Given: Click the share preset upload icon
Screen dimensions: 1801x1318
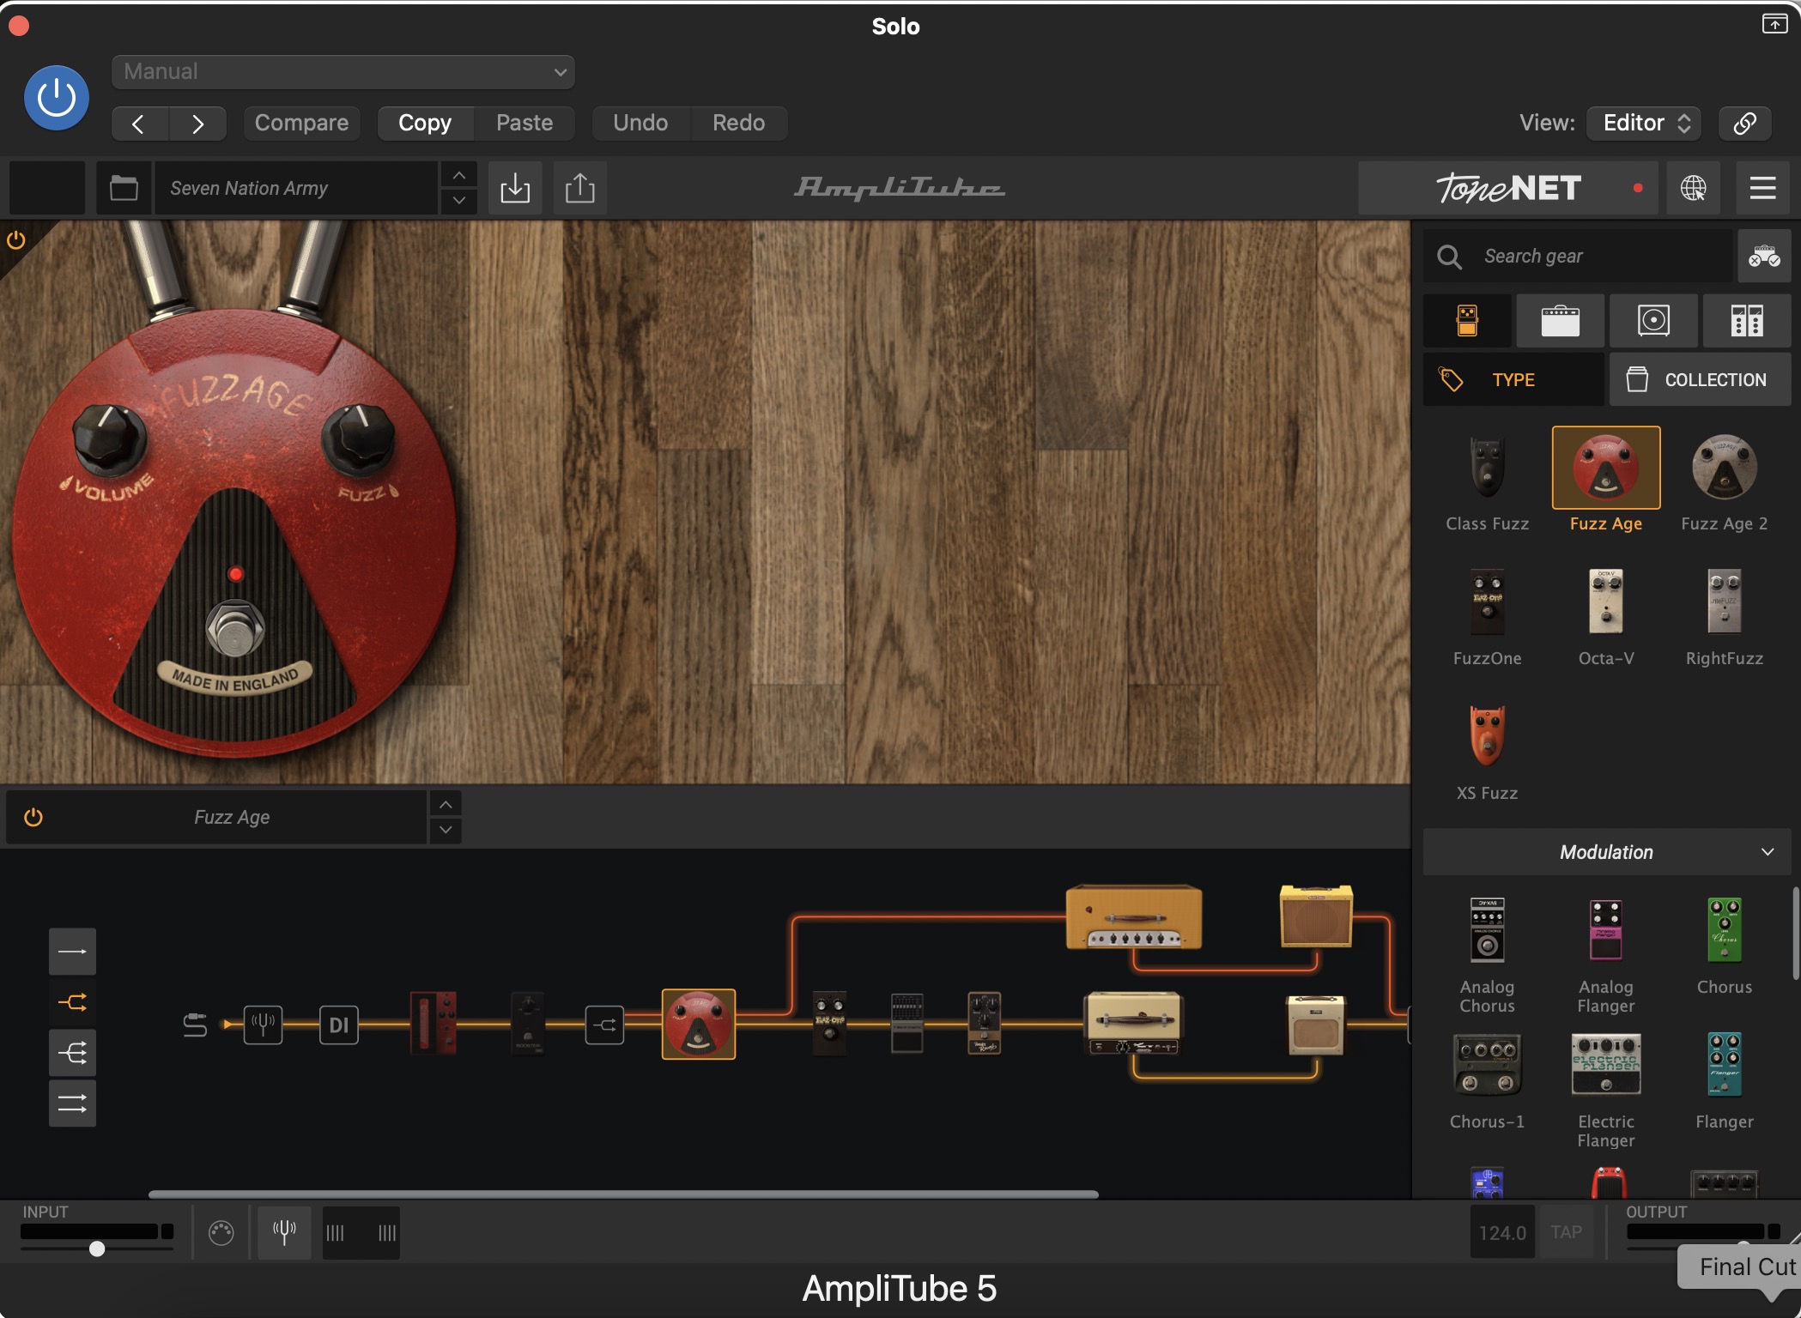Looking at the screenshot, I should [580, 188].
